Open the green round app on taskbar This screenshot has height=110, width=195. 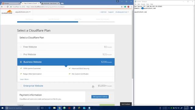click(x=64, y=108)
